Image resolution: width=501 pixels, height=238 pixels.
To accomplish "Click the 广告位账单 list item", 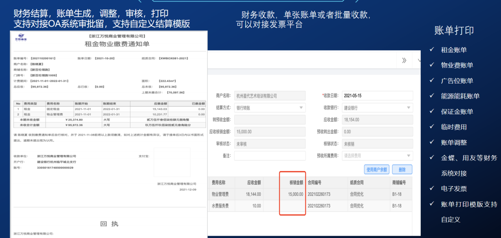I will 457,81.
